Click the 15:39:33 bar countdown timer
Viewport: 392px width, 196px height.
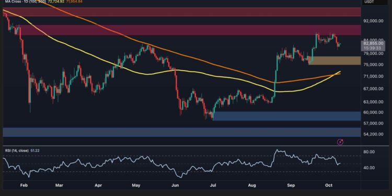click(372, 48)
